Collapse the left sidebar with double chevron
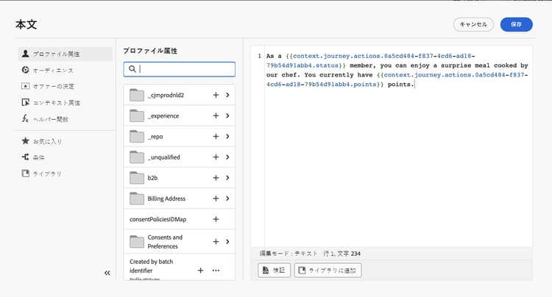552x297 pixels. click(x=107, y=273)
